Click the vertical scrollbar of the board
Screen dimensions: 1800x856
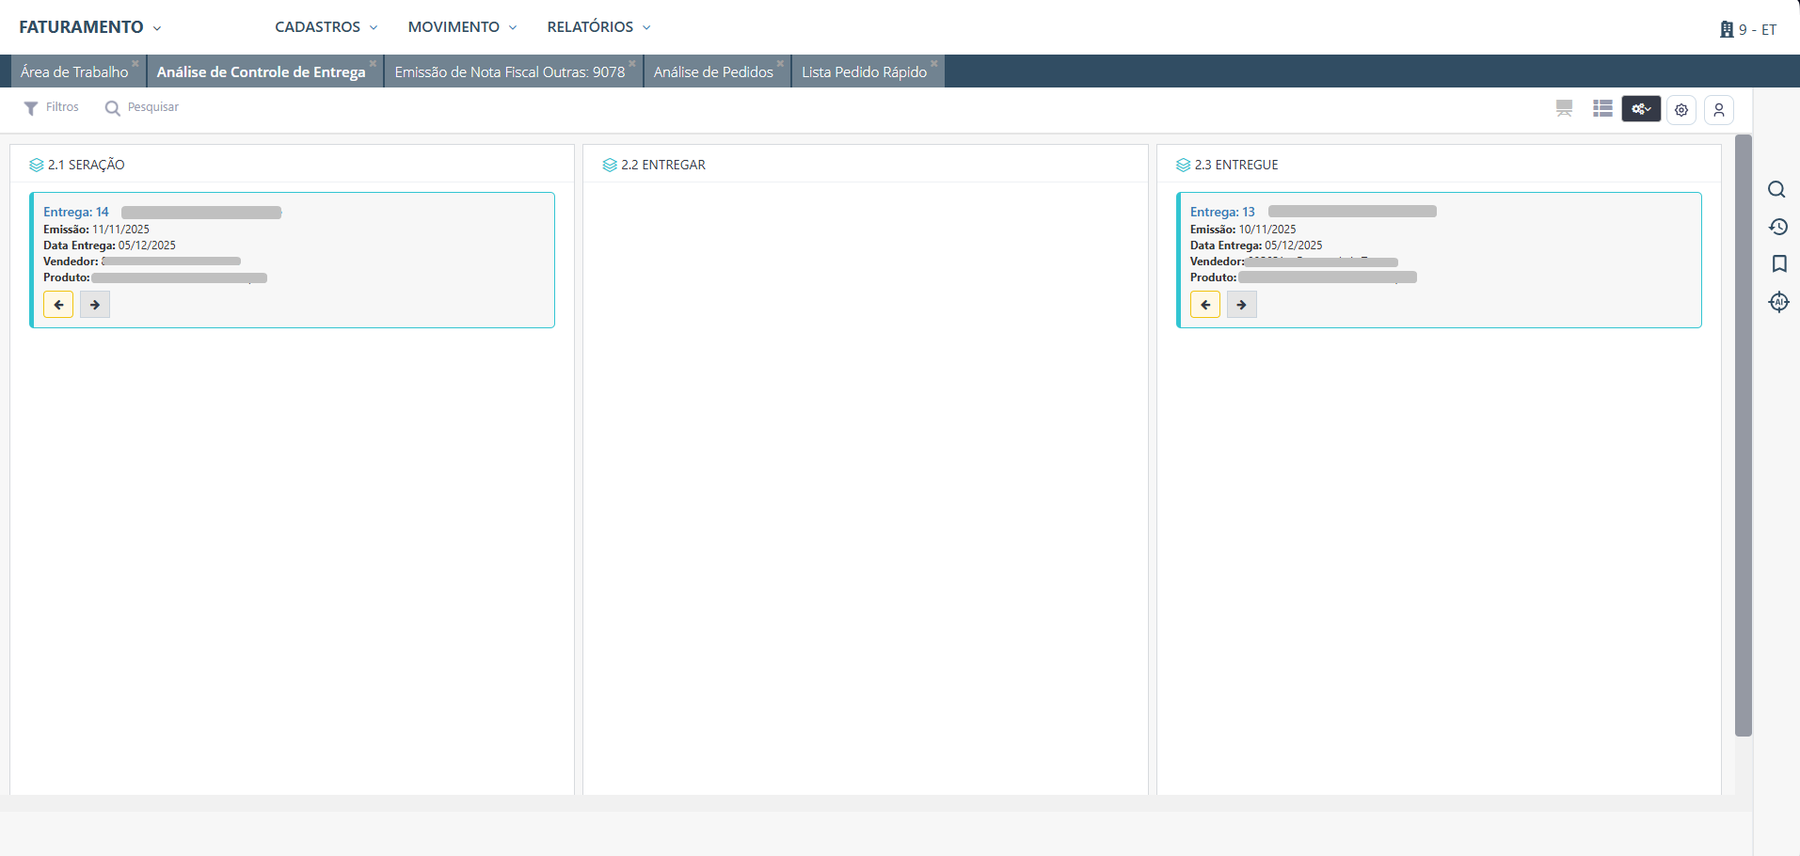coord(1743,433)
